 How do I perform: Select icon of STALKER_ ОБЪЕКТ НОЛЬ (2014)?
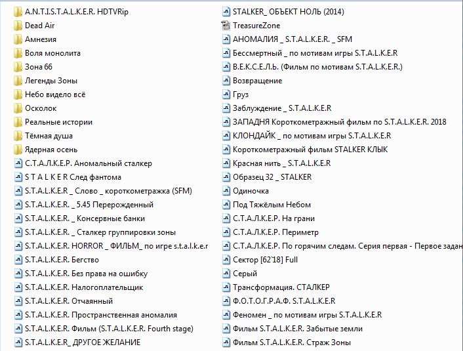(x=226, y=12)
